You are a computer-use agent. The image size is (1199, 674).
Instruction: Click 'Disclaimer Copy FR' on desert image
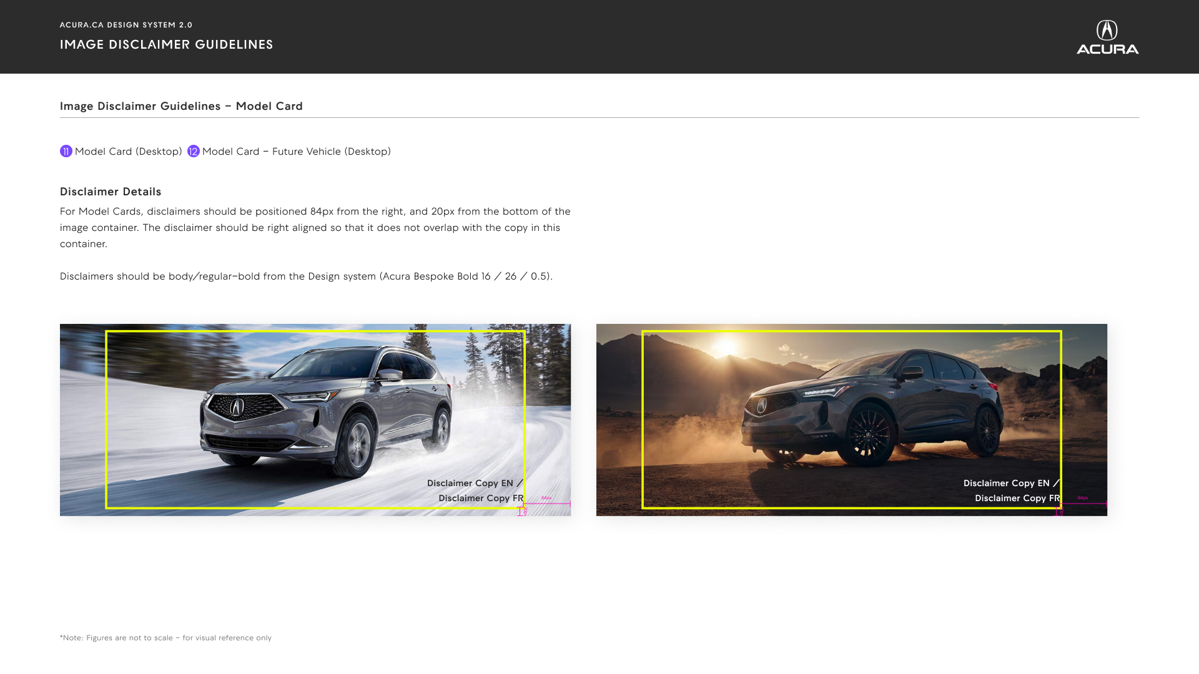(1017, 498)
